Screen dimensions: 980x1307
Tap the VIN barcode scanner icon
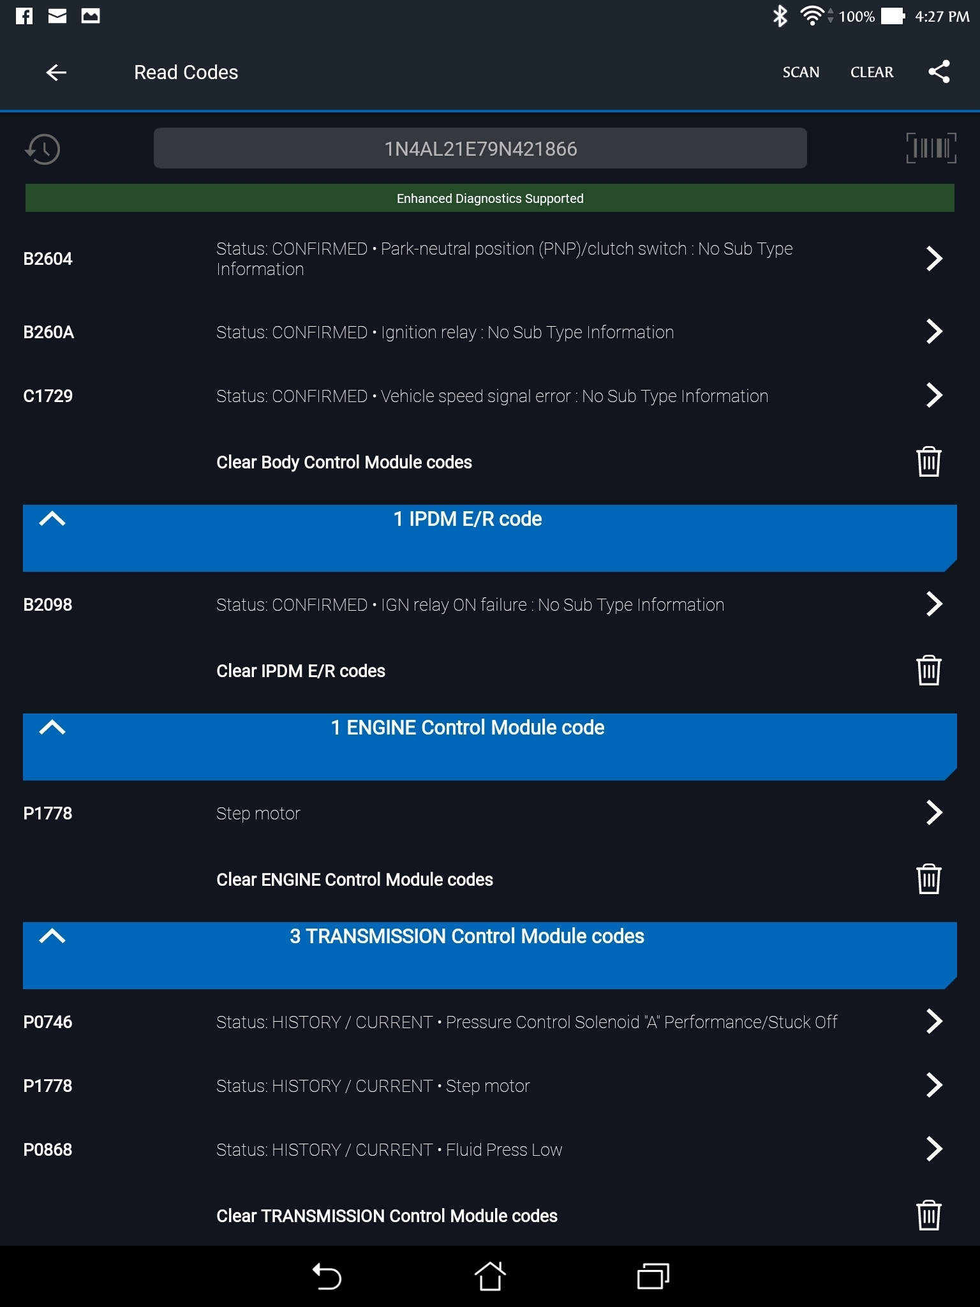tap(931, 149)
